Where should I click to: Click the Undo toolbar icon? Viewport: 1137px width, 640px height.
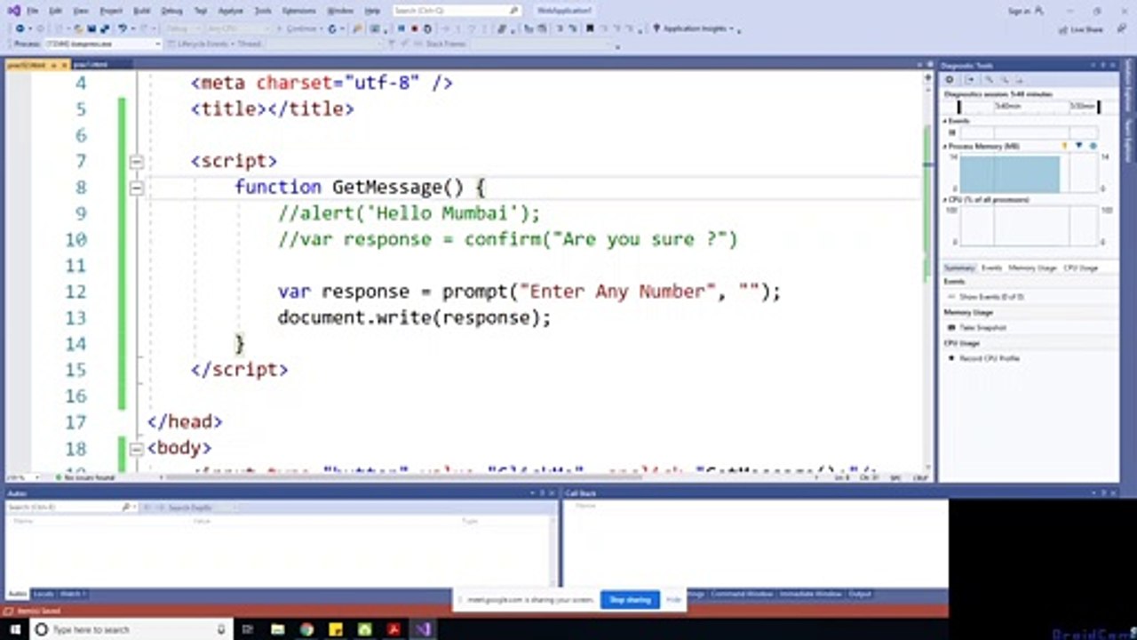(122, 28)
